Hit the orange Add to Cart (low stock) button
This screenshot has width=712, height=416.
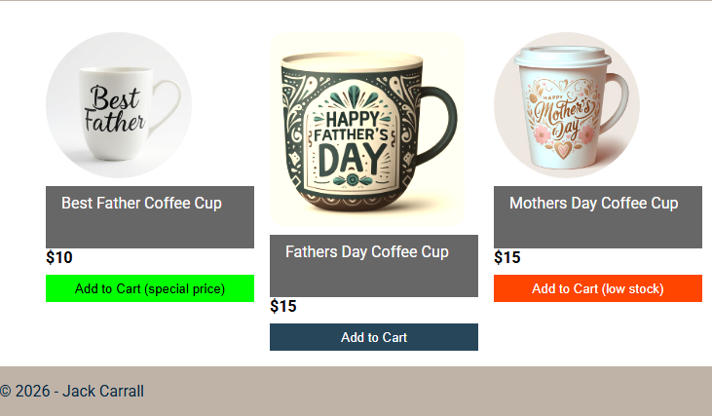[x=598, y=288]
